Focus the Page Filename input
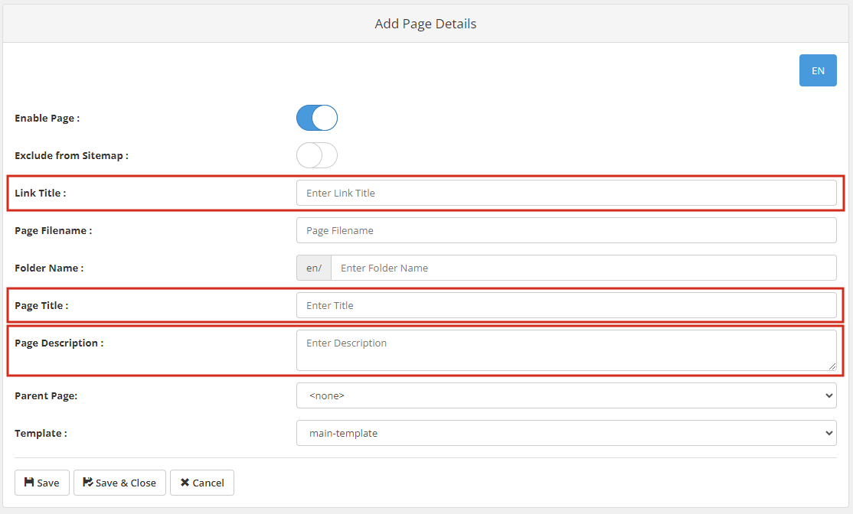Image resolution: width=853 pixels, height=514 pixels. [566, 230]
